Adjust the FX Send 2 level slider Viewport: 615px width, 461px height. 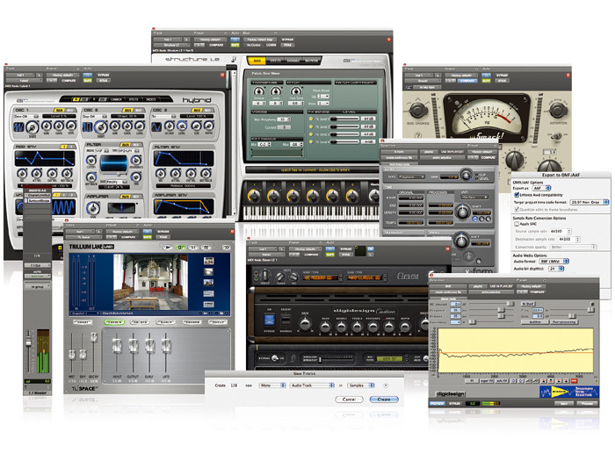pos(345,126)
